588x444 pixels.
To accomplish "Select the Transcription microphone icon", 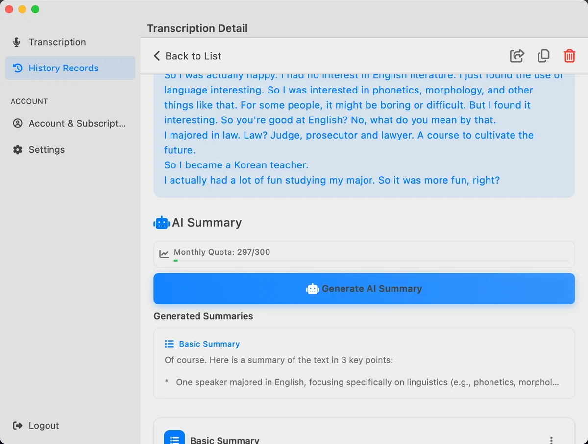I will coord(16,42).
